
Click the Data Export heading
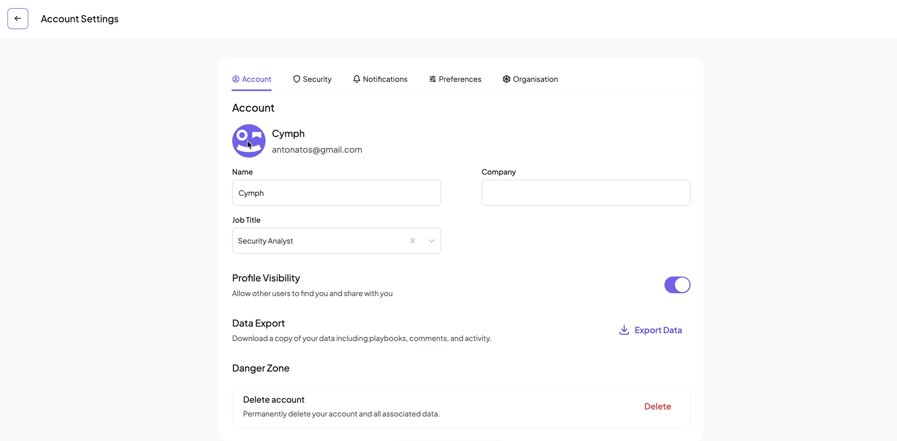click(x=259, y=323)
